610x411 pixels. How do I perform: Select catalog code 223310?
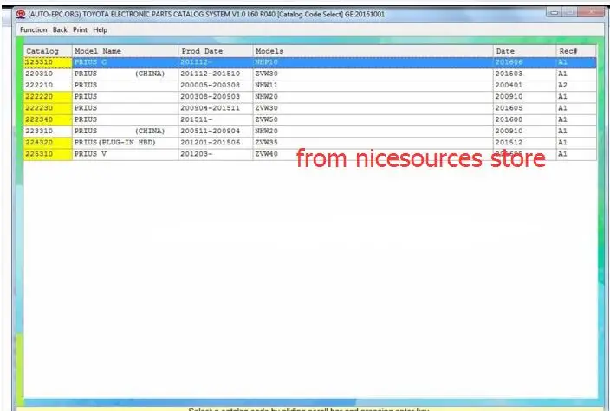click(x=48, y=131)
